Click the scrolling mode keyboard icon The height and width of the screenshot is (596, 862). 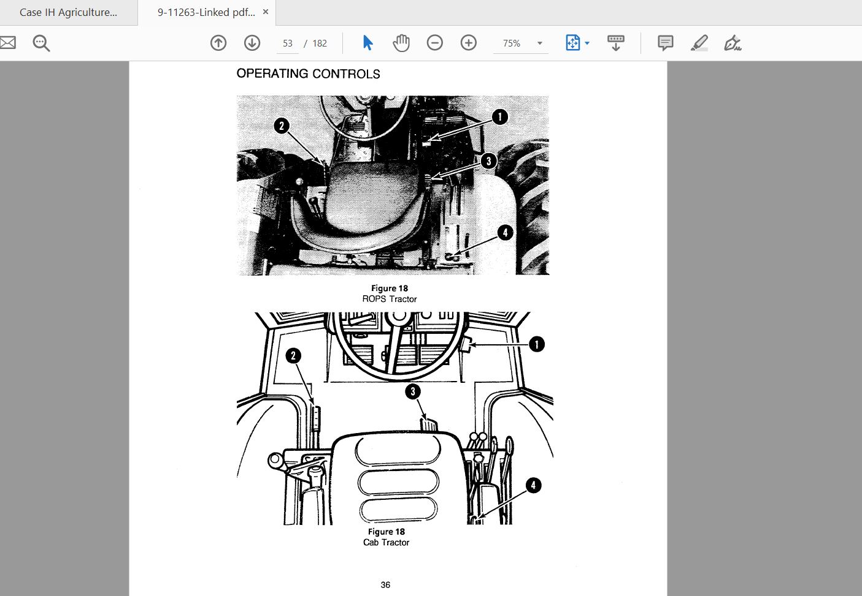(x=615, y=43)
